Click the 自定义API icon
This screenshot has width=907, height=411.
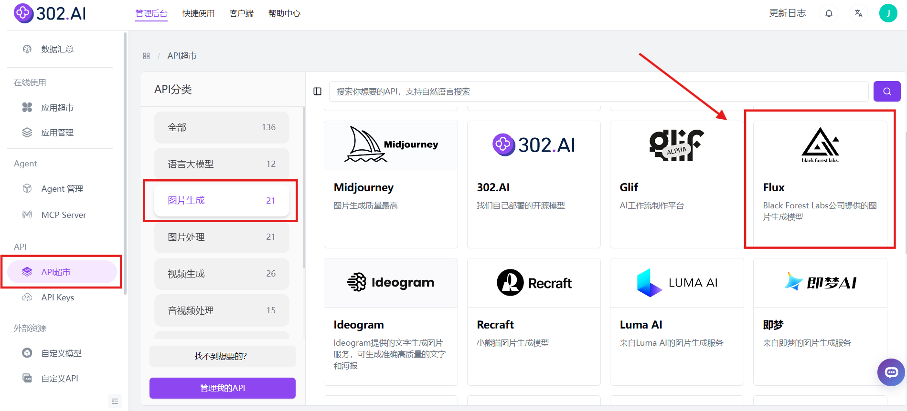pos(27,378)
